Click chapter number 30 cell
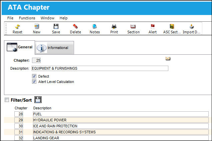The image size is (212, 141). pos(19,126)
